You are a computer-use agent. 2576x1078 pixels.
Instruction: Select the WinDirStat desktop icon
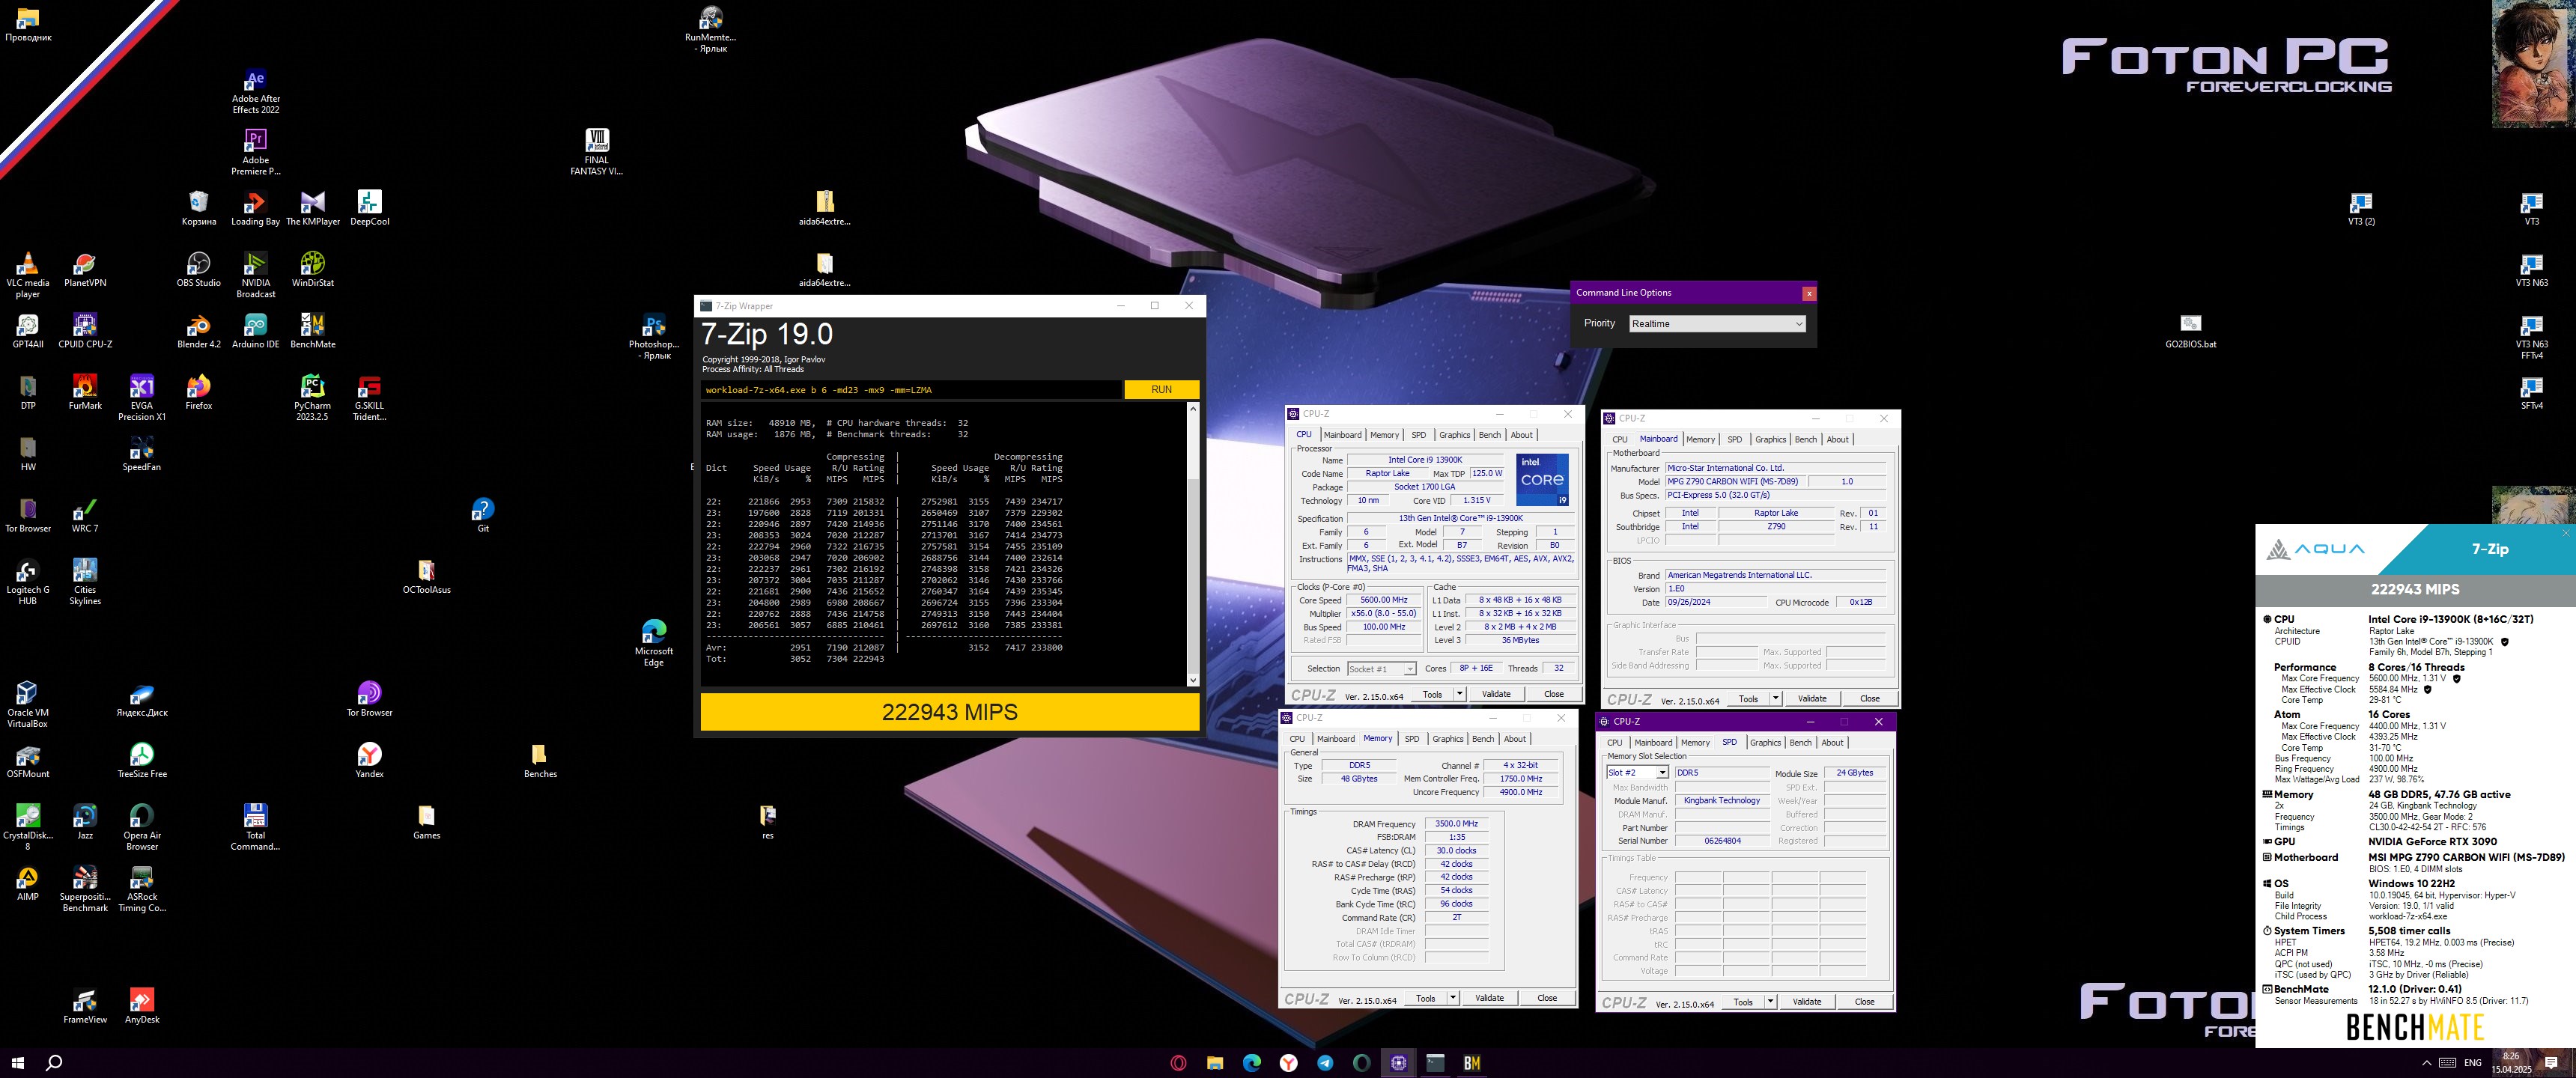click(313, 270)
